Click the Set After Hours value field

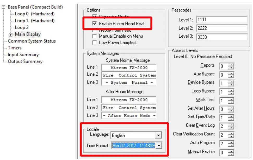224,109
